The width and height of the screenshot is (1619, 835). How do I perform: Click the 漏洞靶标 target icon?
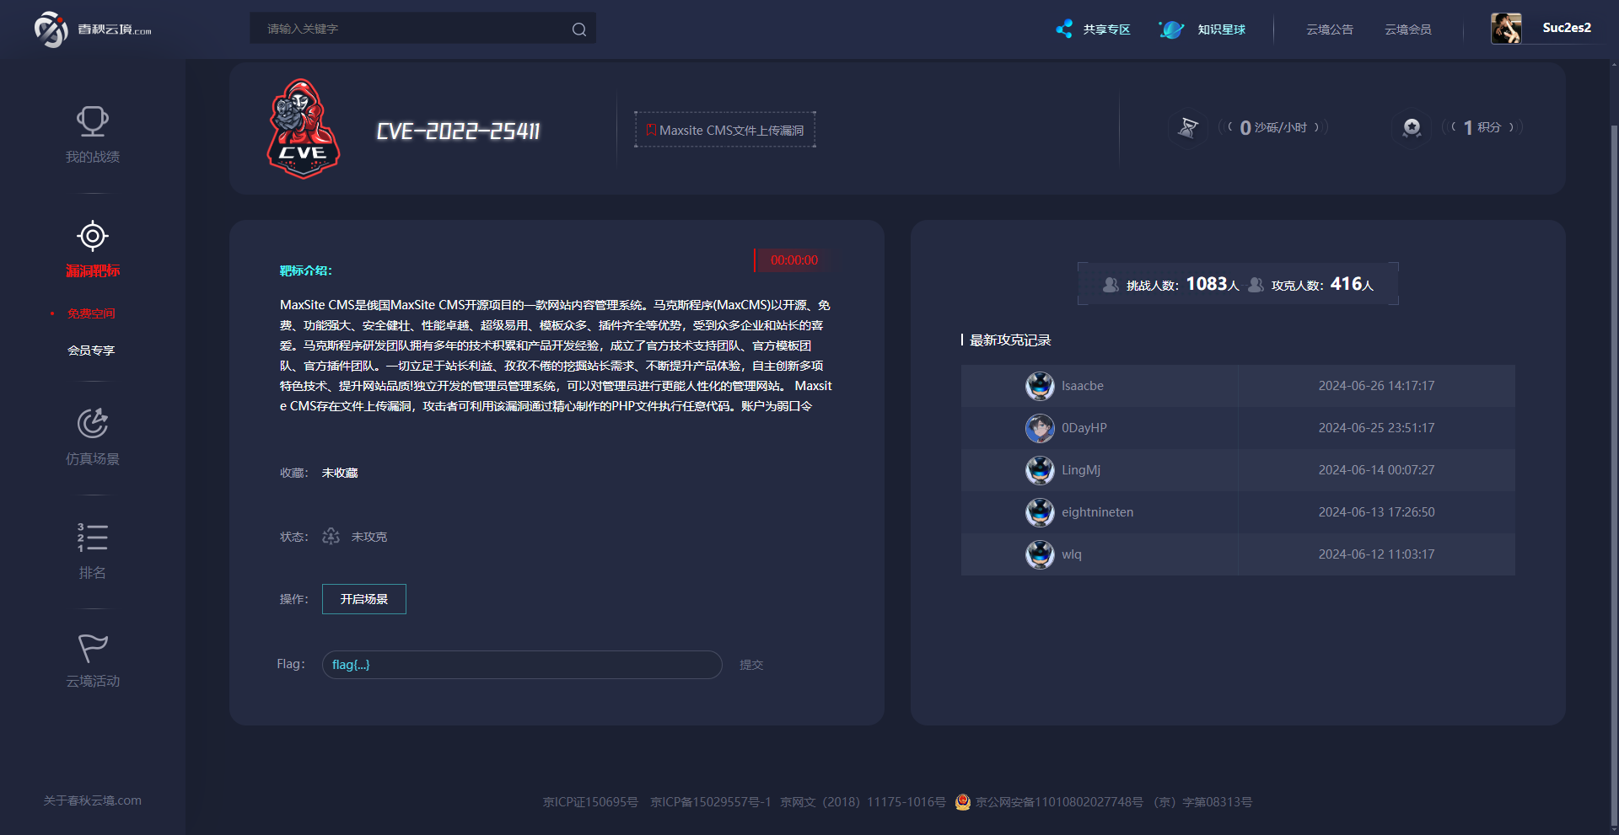93,236
